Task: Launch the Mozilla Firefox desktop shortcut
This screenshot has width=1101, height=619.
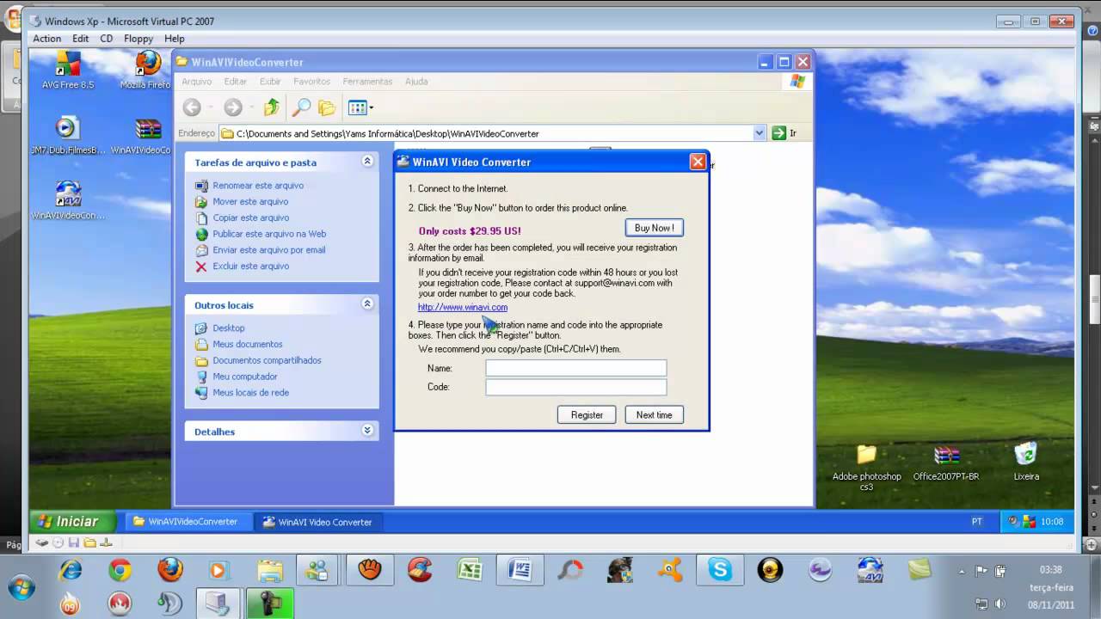Action: pos(146,70)
